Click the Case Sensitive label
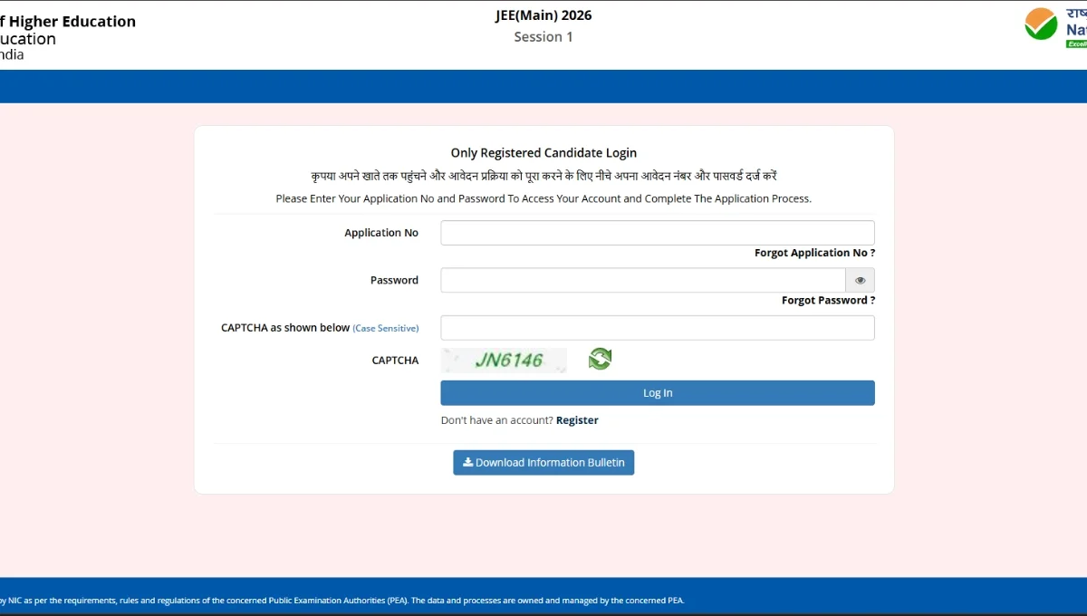Screen dimensions: 1087x616 point(386,328)
